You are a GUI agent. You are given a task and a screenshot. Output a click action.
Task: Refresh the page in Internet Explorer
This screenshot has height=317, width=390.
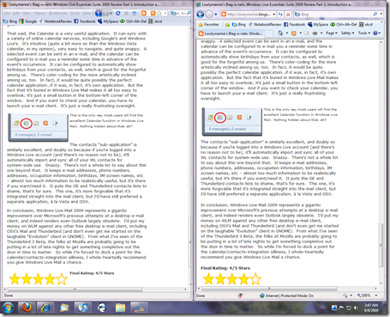tap(280, 15)
